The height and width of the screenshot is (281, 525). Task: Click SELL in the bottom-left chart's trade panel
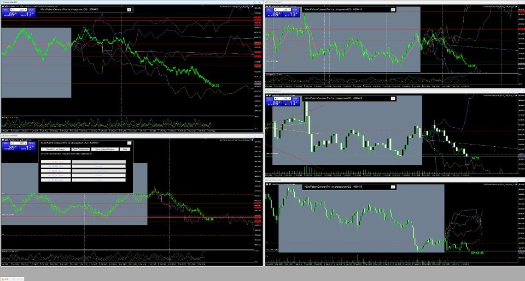[x=5, y=143]
